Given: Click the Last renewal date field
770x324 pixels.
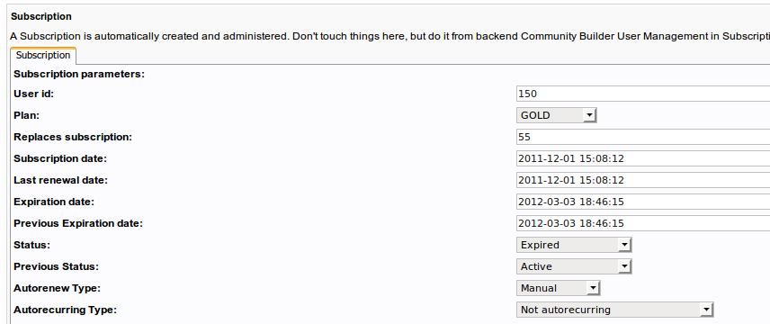Looking at the screenshot, I should 643,180.
